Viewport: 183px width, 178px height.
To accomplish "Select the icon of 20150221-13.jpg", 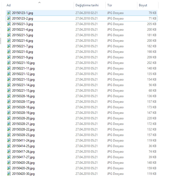I will [x=9, y=79].
